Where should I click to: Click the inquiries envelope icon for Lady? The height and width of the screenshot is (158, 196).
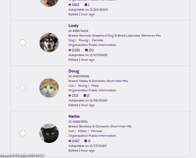click(x=86, y=50)
